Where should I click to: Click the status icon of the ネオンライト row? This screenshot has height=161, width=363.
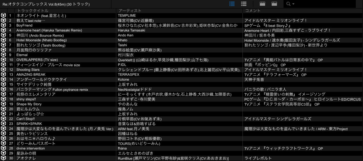point(3,15)
